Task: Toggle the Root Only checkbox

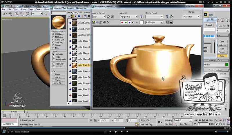Action: click(x=54, y=64)
